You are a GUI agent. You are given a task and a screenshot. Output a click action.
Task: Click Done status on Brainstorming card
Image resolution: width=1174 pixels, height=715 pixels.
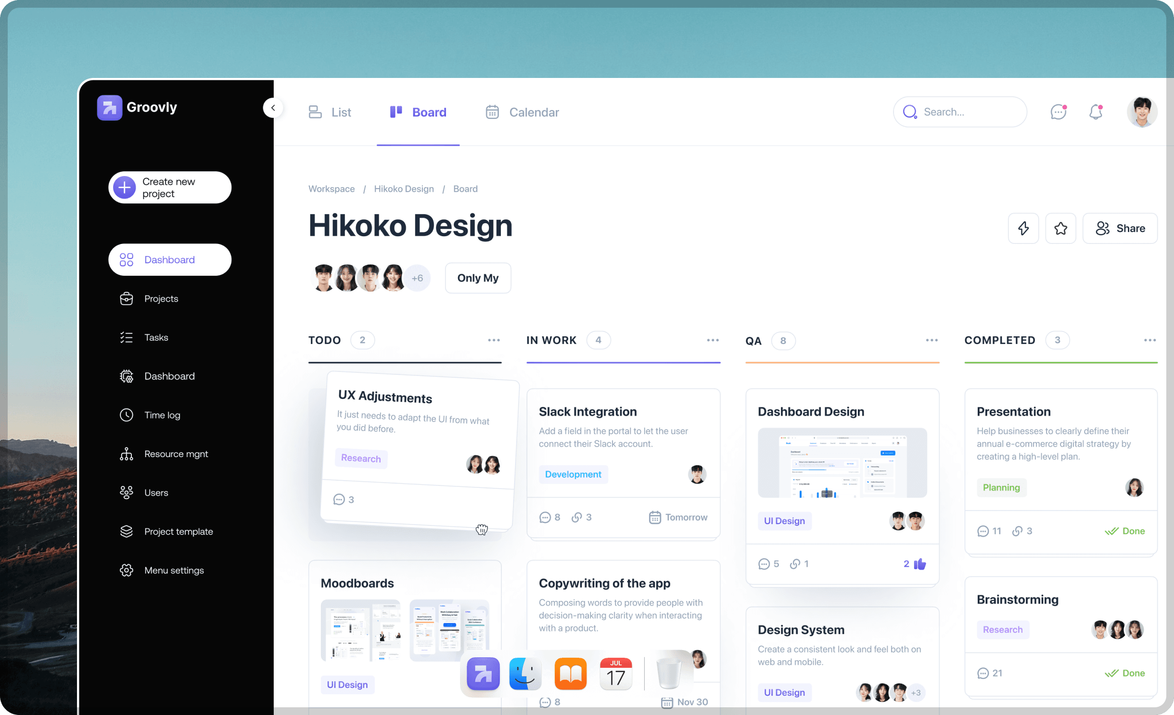[x=1124, y=674]
